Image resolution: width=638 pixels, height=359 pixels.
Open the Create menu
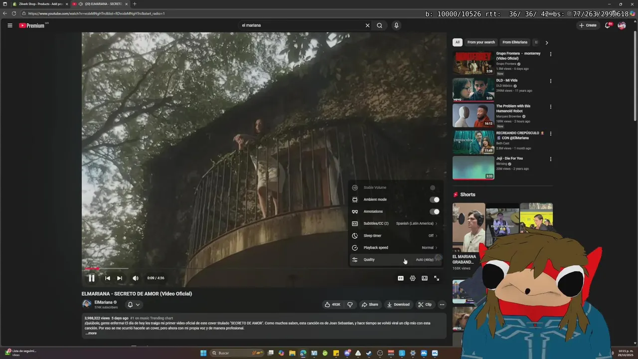(x=588, y=25)
